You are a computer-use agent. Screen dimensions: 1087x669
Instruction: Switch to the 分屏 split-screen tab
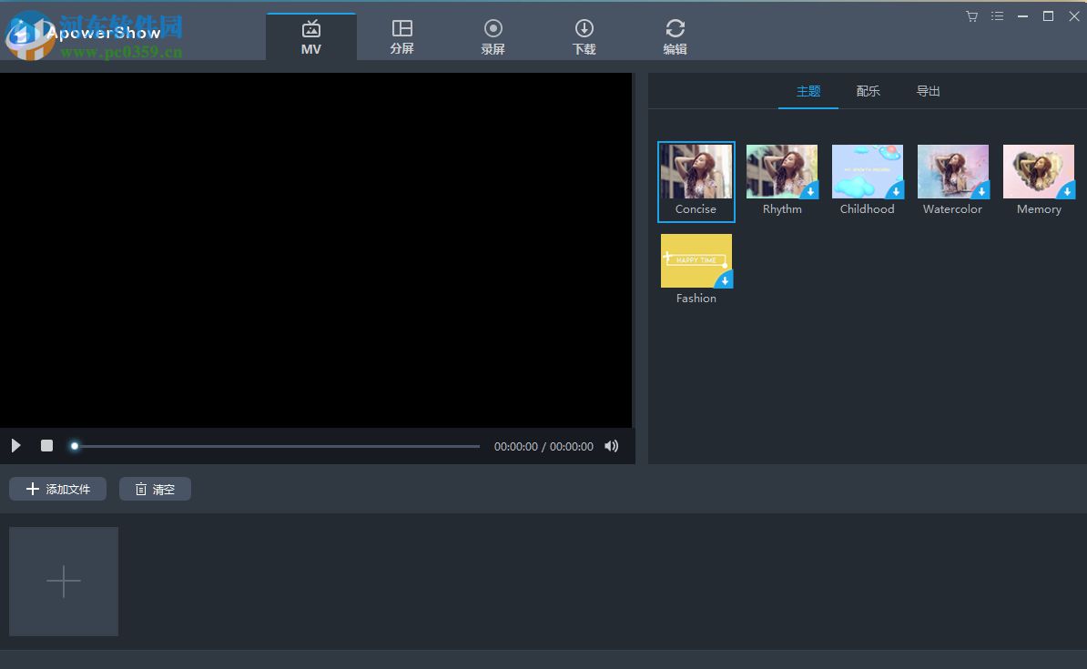402,36
